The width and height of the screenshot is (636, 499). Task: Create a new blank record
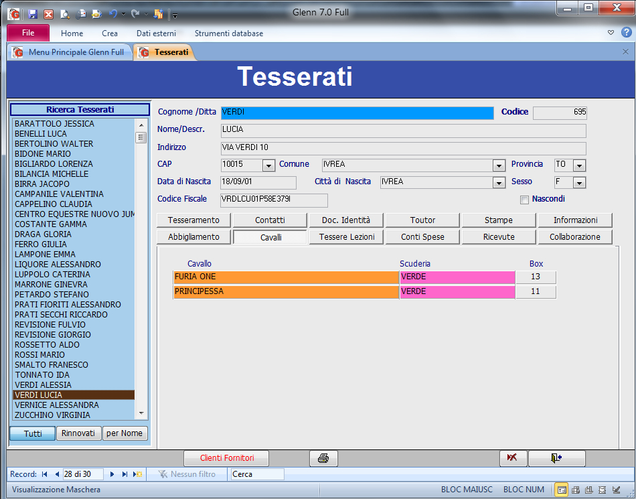point(137,474)
